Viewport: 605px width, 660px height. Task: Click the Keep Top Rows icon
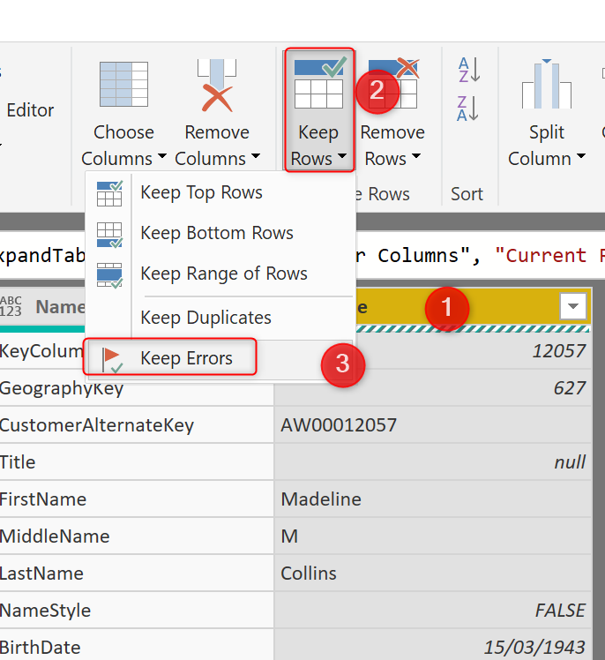pos(109,193)
